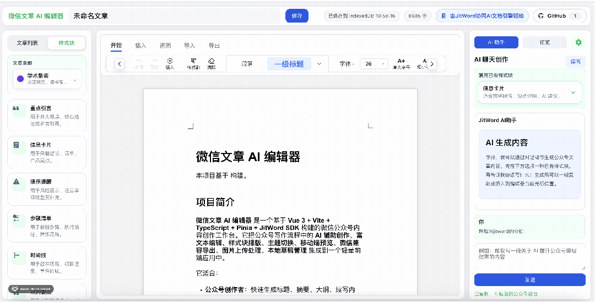Viewport: 595px width, 302px height.
Task: Open the 信息卡片 style block selector
Action: (530, 92)
